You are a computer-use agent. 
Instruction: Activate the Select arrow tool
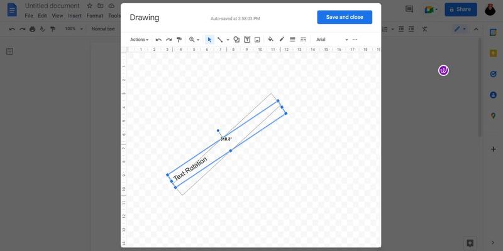[209, 40]
